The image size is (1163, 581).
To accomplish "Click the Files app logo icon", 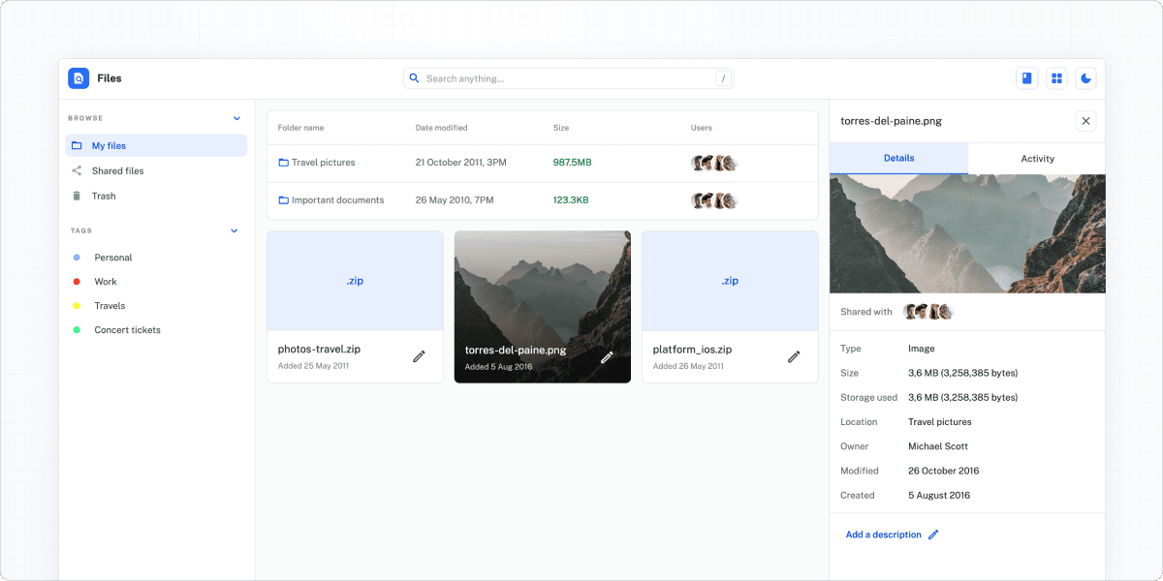I will (78, 77).
